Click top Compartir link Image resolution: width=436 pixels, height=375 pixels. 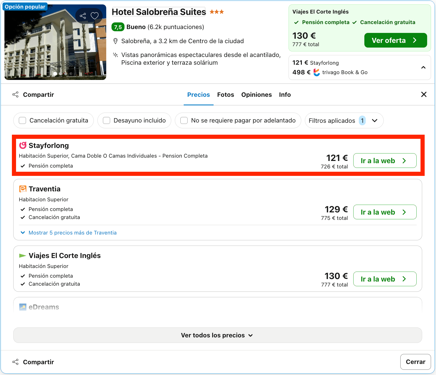coord(38,95)
